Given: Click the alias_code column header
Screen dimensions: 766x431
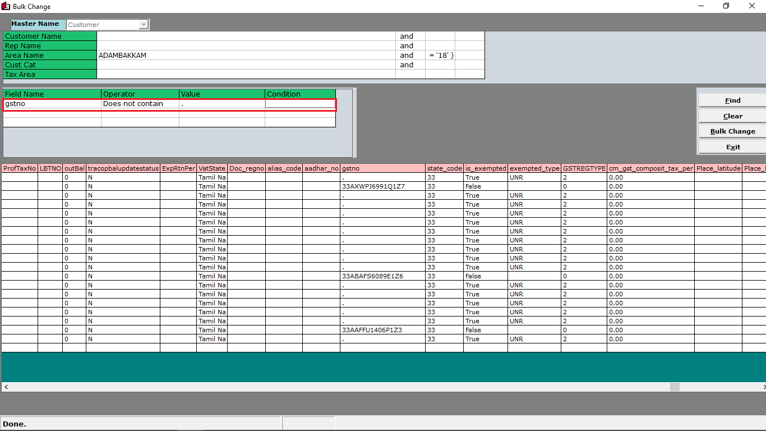Looking at the screenshot, I should [x=284, y=168].
